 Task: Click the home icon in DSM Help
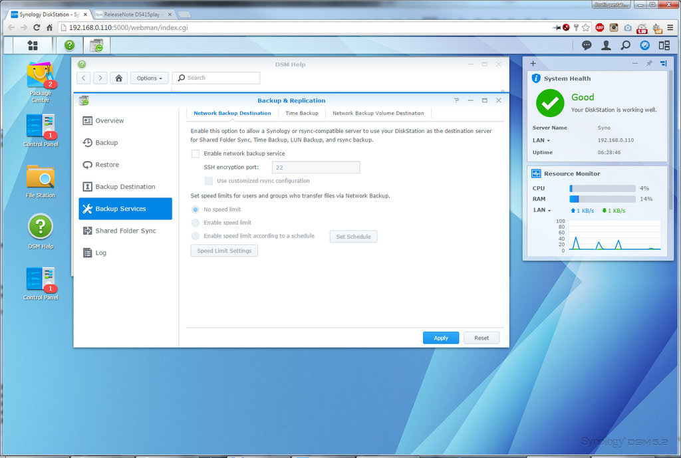pyautogui.click(x=118, y=78)
